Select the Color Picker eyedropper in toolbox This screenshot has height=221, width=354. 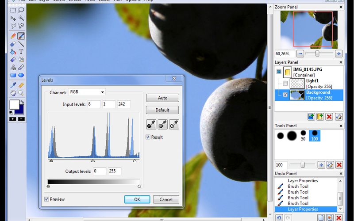13,85
